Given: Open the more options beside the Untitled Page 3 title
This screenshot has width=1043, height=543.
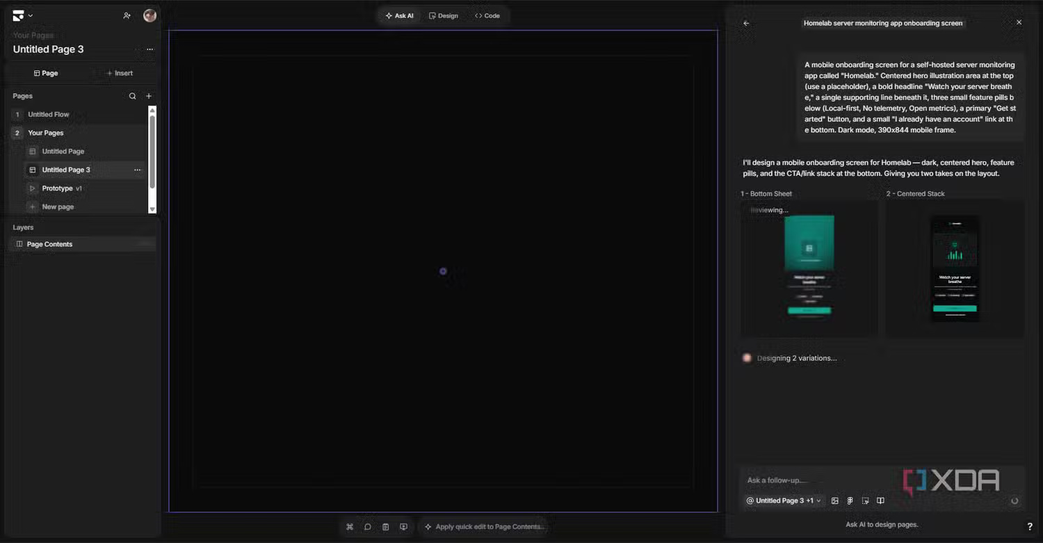Looking at the screenshot, I should (149, 49).
